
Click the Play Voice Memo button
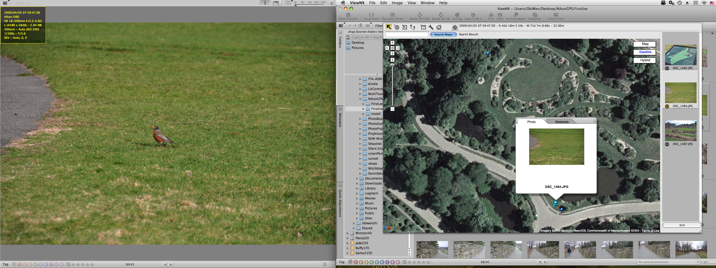[x=392, y=16]
